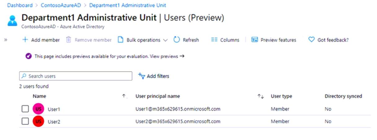The height and width of the screenshot is (140, 377).
Task: Click the Refresh circular arrow icon
Action: point(177,40)
